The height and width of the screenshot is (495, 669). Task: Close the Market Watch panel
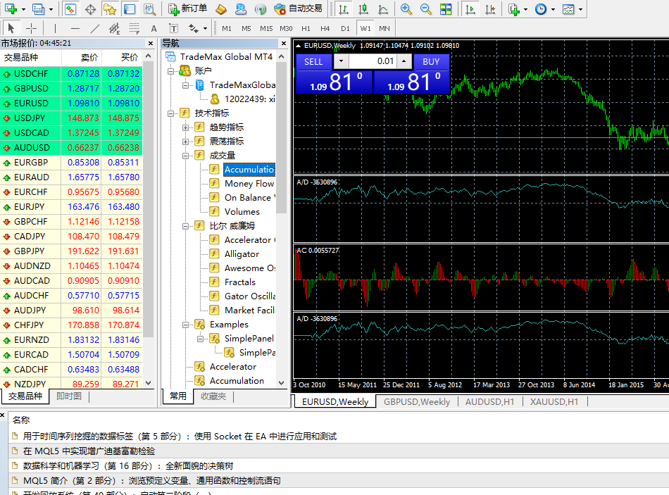(x=151, y=44)
